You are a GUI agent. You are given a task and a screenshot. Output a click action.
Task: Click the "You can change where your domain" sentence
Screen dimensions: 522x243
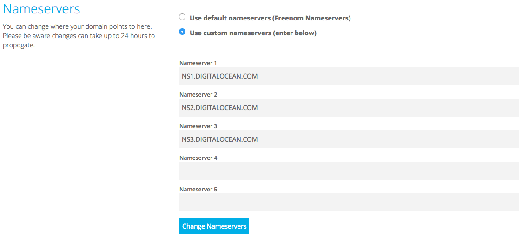click(77, 26)
